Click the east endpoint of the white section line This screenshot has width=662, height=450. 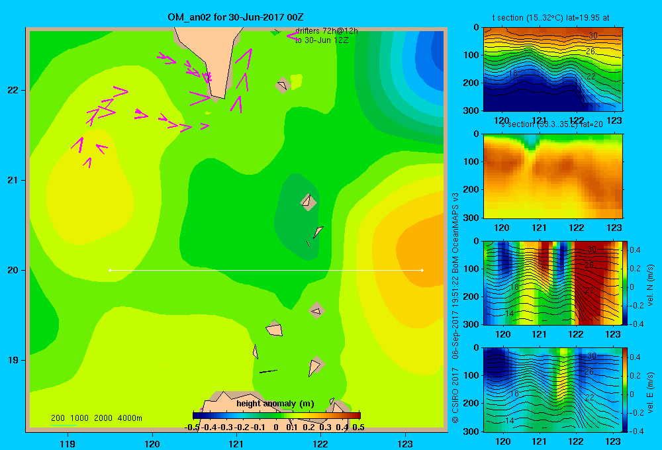tap(422, 270)
